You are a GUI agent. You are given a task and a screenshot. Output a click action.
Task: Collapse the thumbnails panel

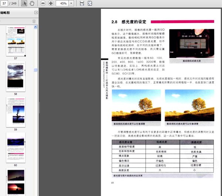36,13
